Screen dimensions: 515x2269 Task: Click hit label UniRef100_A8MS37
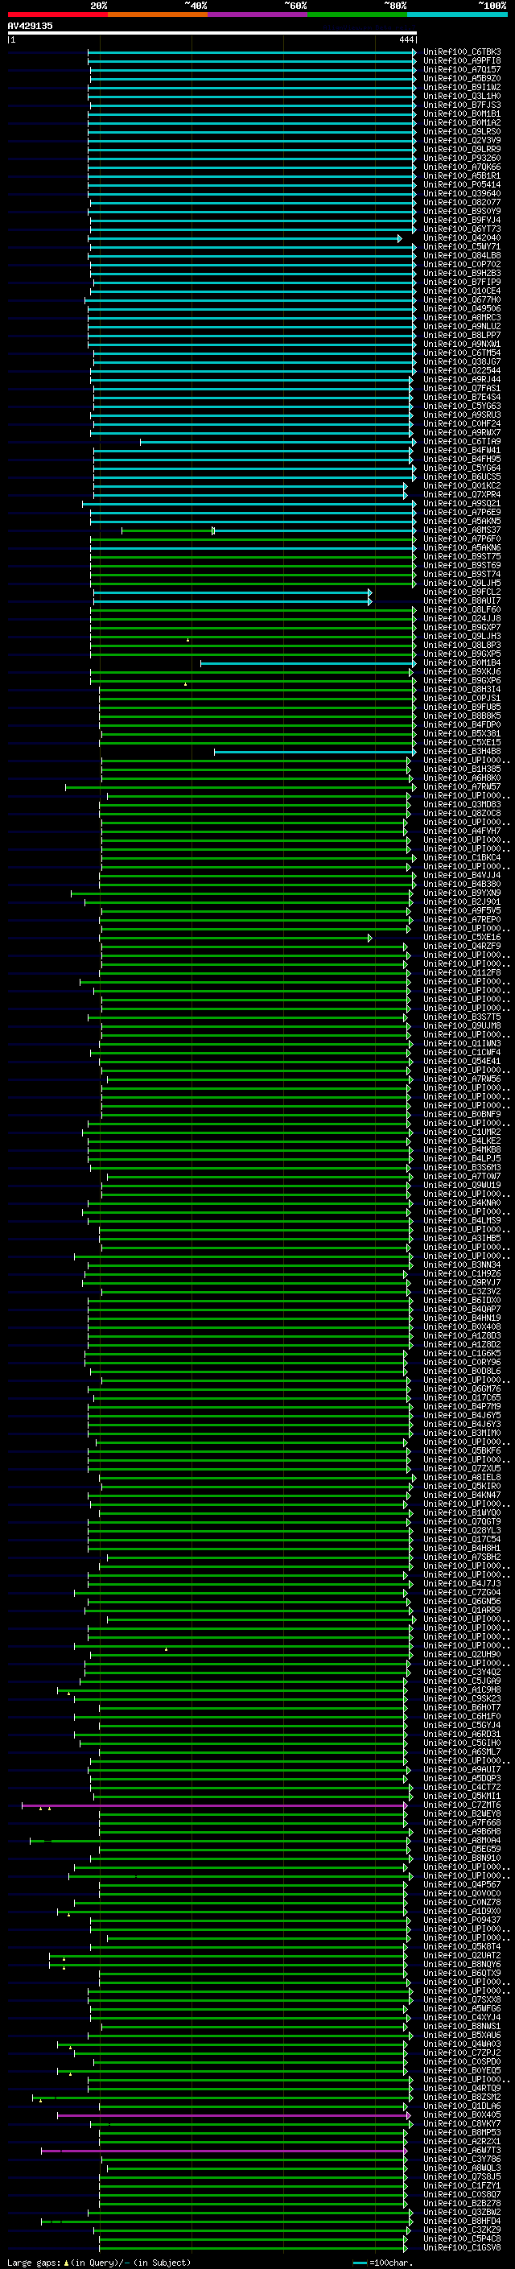click(462, 530)
